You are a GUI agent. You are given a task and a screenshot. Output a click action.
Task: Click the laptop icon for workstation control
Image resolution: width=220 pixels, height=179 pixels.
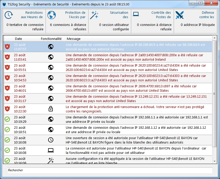[x=136, y=14]
